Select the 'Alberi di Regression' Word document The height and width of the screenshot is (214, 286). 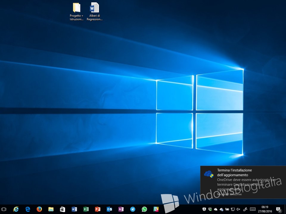click(94, 12)
